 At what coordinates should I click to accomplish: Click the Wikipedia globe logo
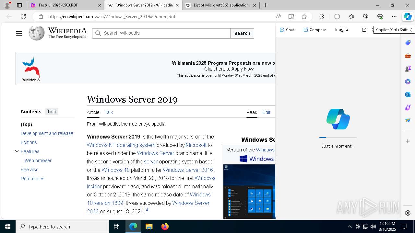36,33
